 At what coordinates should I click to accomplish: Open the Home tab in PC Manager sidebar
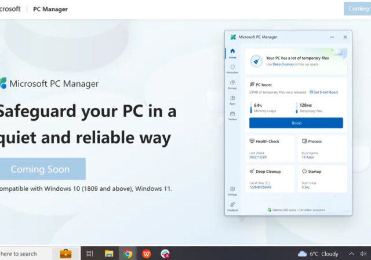pos(232,53)
